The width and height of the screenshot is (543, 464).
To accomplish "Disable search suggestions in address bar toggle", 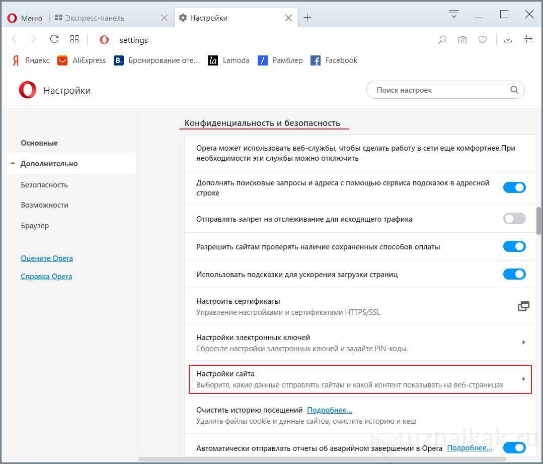I will point(514,187).
